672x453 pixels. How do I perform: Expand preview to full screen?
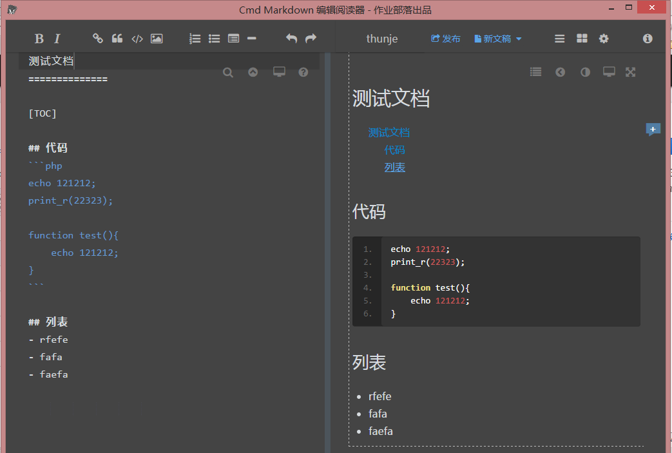tap(630, 72)
